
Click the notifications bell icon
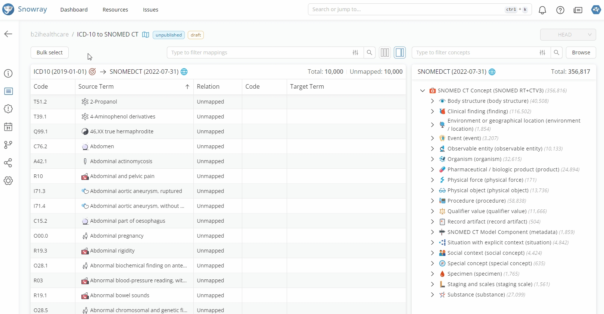pyautogui.click(x=542, y=10)
